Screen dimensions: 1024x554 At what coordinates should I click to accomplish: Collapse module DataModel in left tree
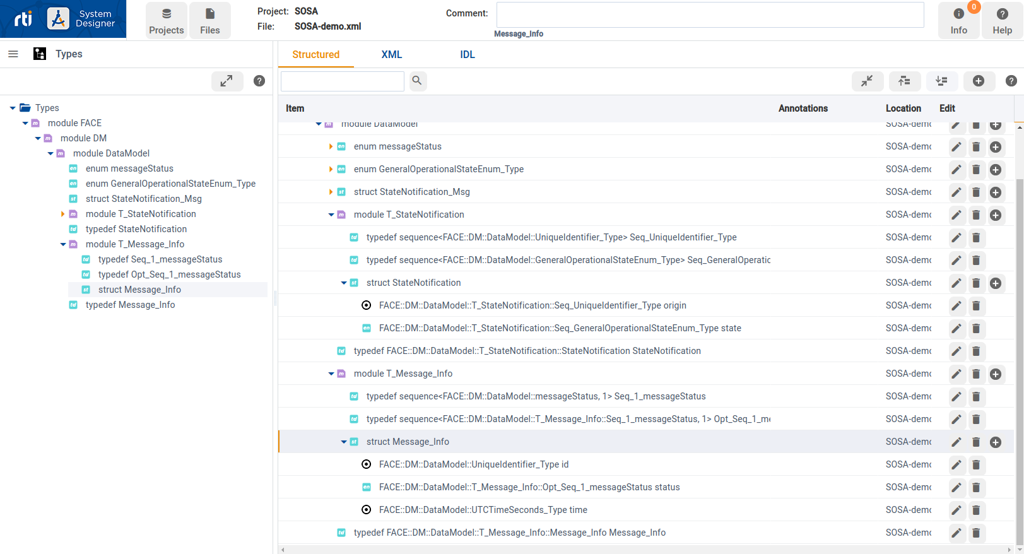(x=50, y=153)
